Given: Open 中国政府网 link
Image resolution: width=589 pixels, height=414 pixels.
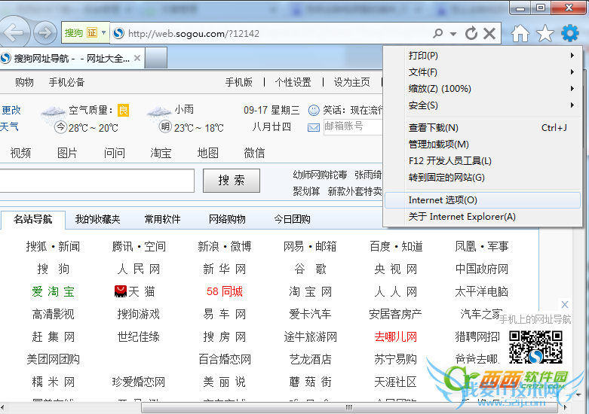Looking at the screenshot, I should pos(482,269).
